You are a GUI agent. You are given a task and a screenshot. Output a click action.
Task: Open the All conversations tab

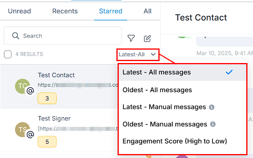[147, 11]
